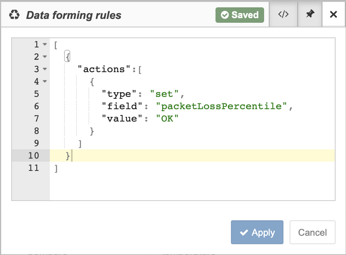Click the green Saved status badge
Screen dimensions: 346x255
[x=240, y=15]
